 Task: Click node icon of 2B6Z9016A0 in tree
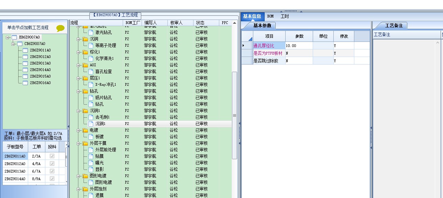coord(25,83)
